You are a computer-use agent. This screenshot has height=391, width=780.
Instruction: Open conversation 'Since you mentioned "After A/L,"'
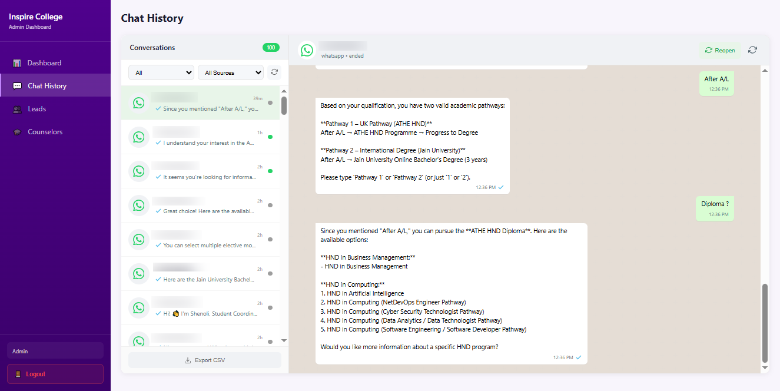coord(200,103)
